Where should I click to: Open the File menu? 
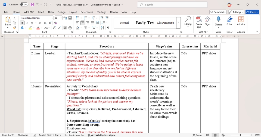click(6, 12)
